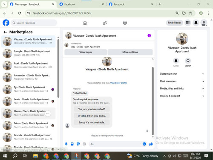Click browser back arrow
Screen dimensions: 213x160
[x=5, y=13]
